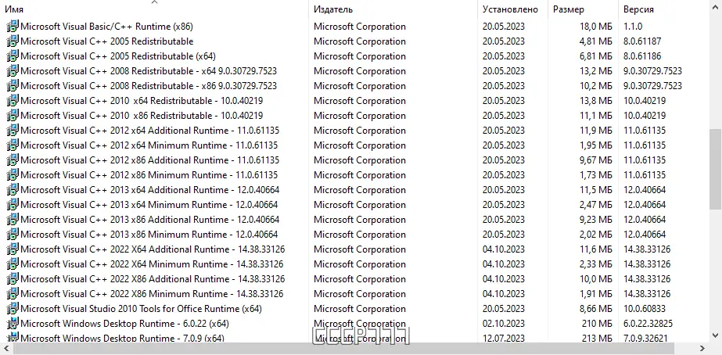Viewport: 722px width, 355px height.
Task: Click icon of Visual C++ 2022 X64 Additional Runtime
Action: 13,249
